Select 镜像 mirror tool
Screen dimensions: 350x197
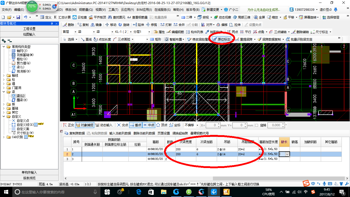(x=96, y=25)
